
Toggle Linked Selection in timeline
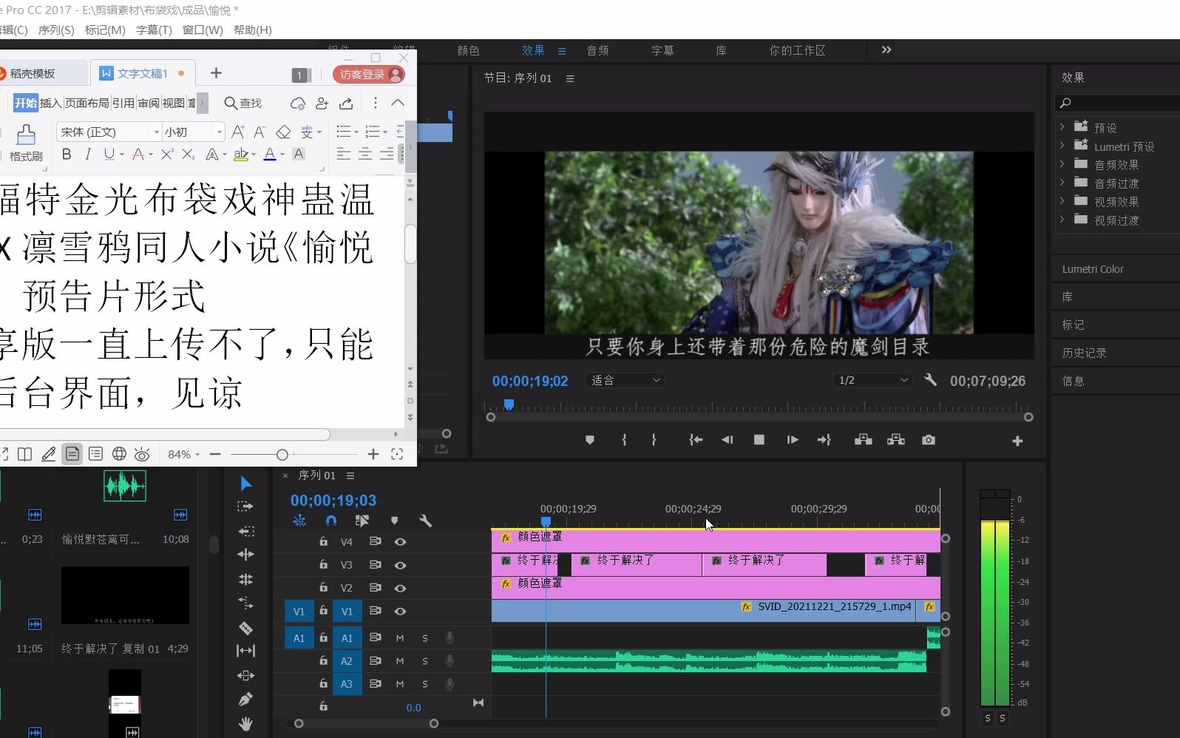coord(362,521)
